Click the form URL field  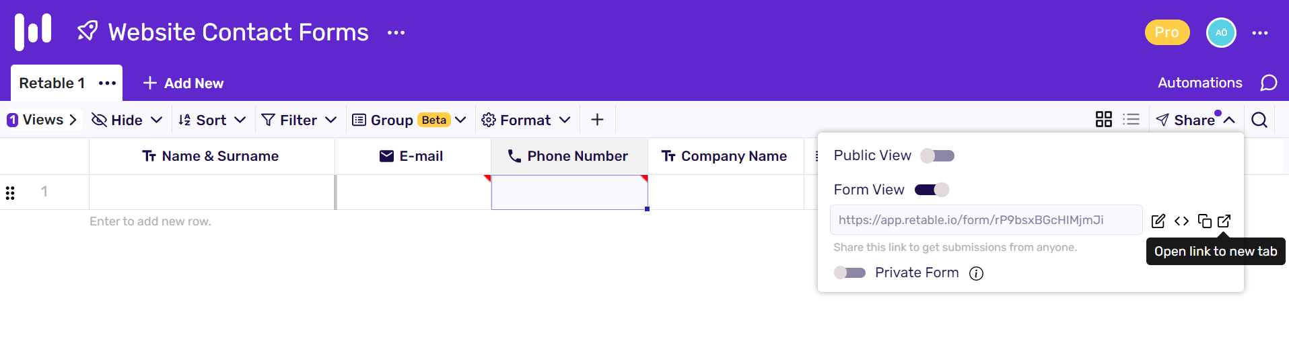click(985, 220)
